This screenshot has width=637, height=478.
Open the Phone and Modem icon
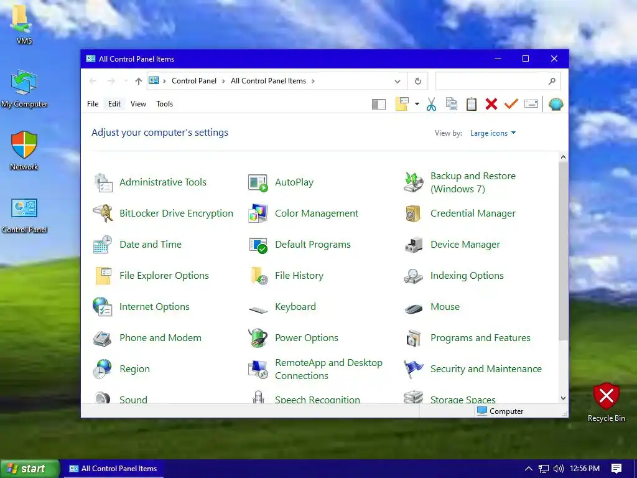(x=103, y=338)
